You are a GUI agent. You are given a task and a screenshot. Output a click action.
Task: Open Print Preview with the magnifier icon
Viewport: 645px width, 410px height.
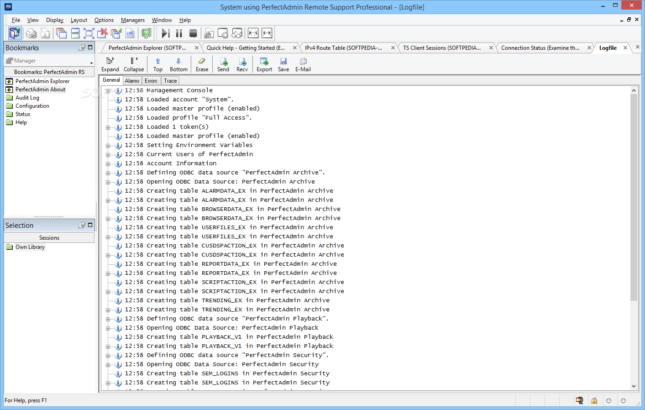45,33
